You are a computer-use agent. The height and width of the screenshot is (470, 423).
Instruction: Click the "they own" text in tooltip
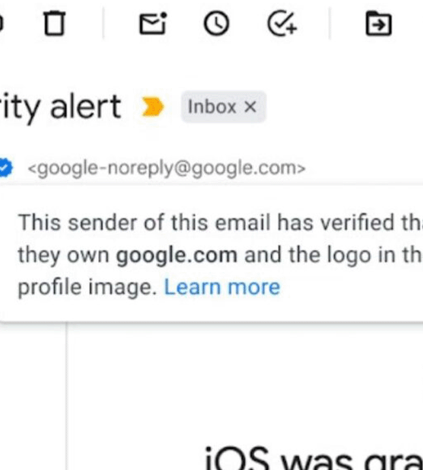63,255
